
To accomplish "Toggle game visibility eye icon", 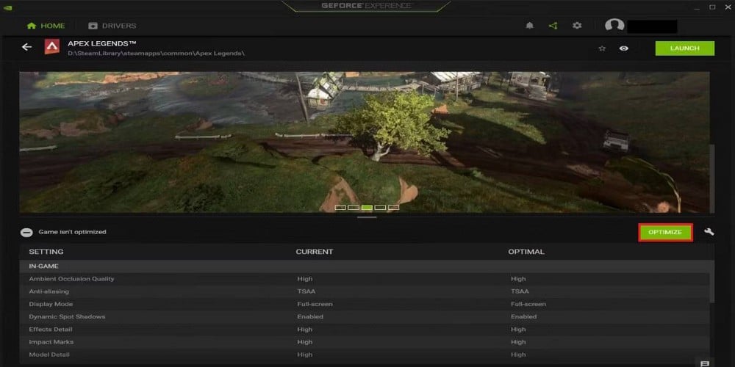I will point(623,48).
